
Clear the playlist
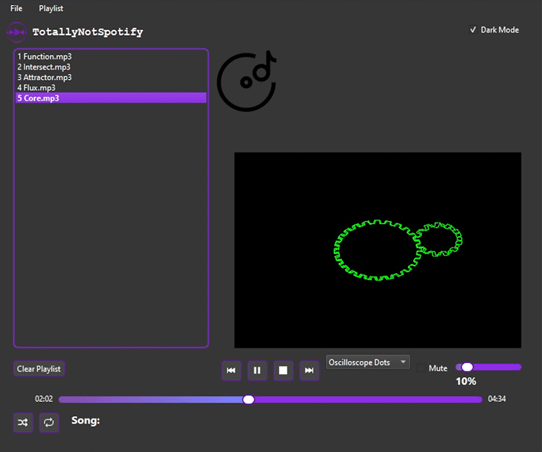pyautogui.click(x=39, y=368)
